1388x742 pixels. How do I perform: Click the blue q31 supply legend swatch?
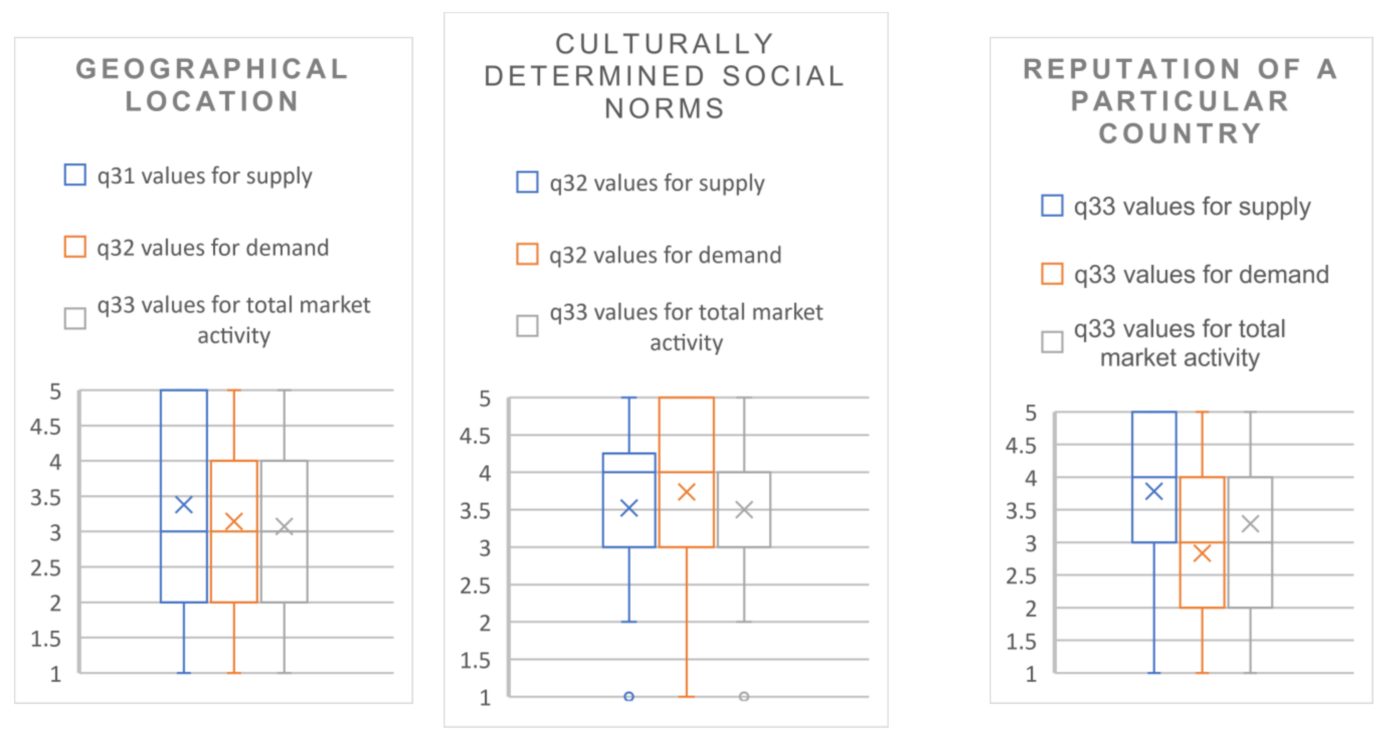(x=75, y=175)
